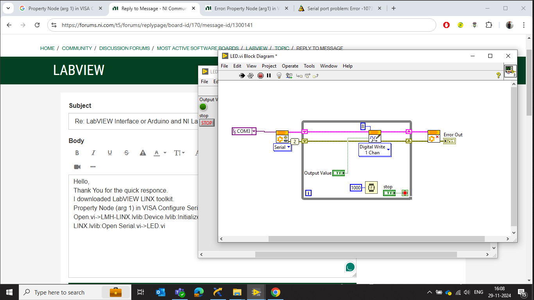Click the Output Value boolean terminal
534x300 pixels.
point(339,173)
